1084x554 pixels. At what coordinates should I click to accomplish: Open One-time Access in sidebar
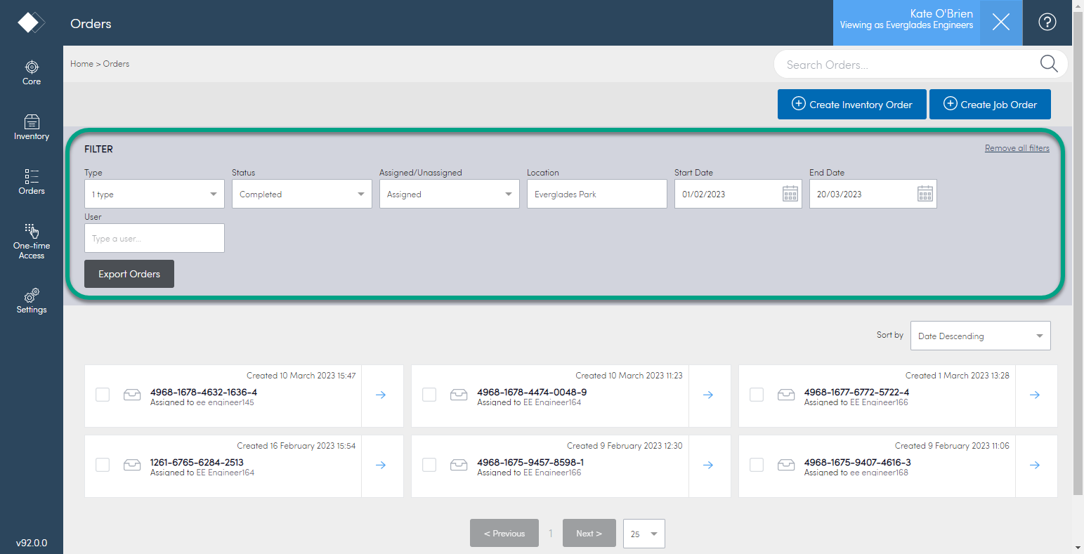(32, 242)
